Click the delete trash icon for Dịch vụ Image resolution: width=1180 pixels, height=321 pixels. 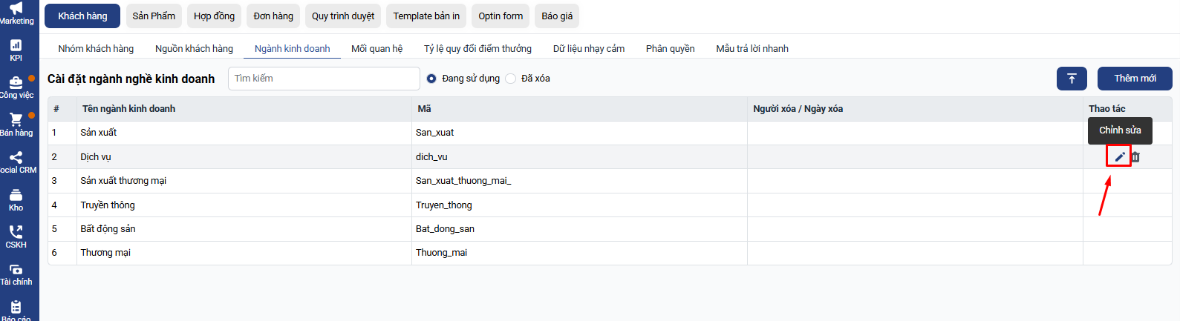coord(1135,156)
